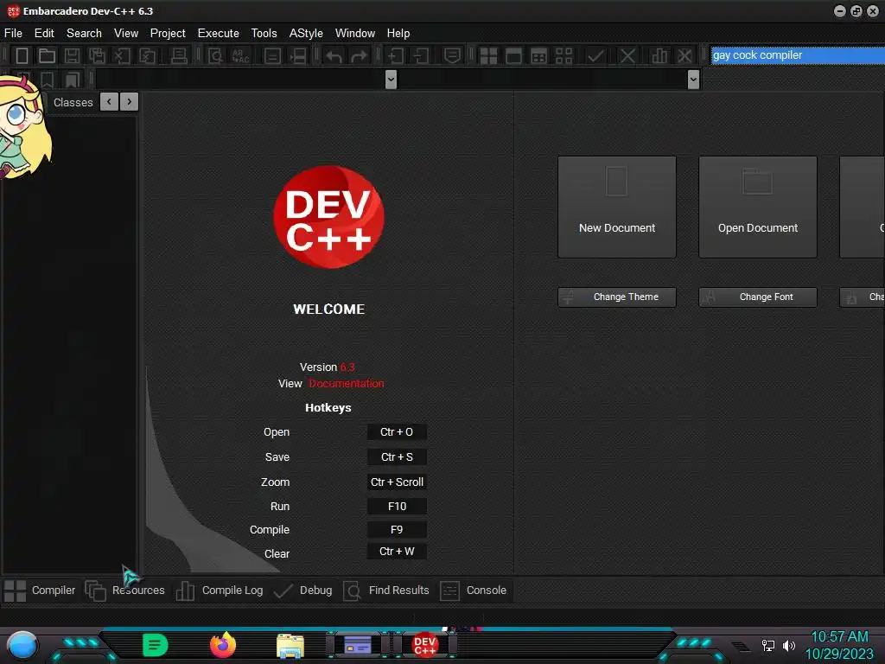
Task: Open File Explorer from the taskbar
Action: (290, 646)
